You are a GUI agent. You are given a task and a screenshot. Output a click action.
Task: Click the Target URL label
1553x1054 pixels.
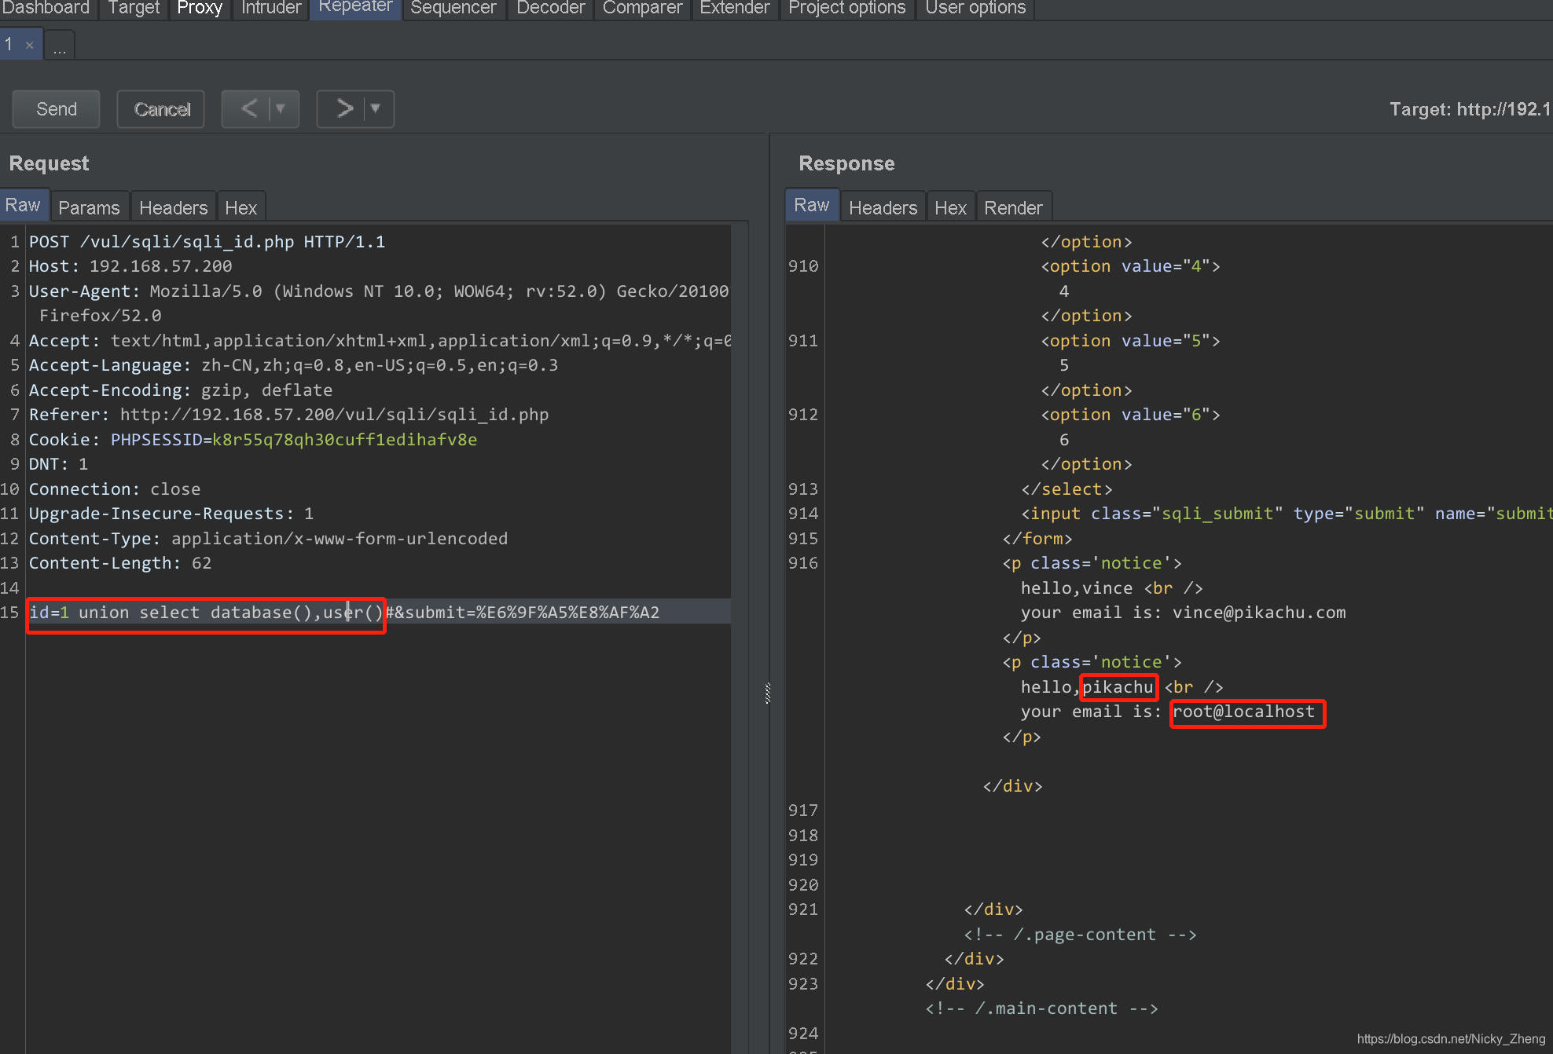coord(1470,109)
